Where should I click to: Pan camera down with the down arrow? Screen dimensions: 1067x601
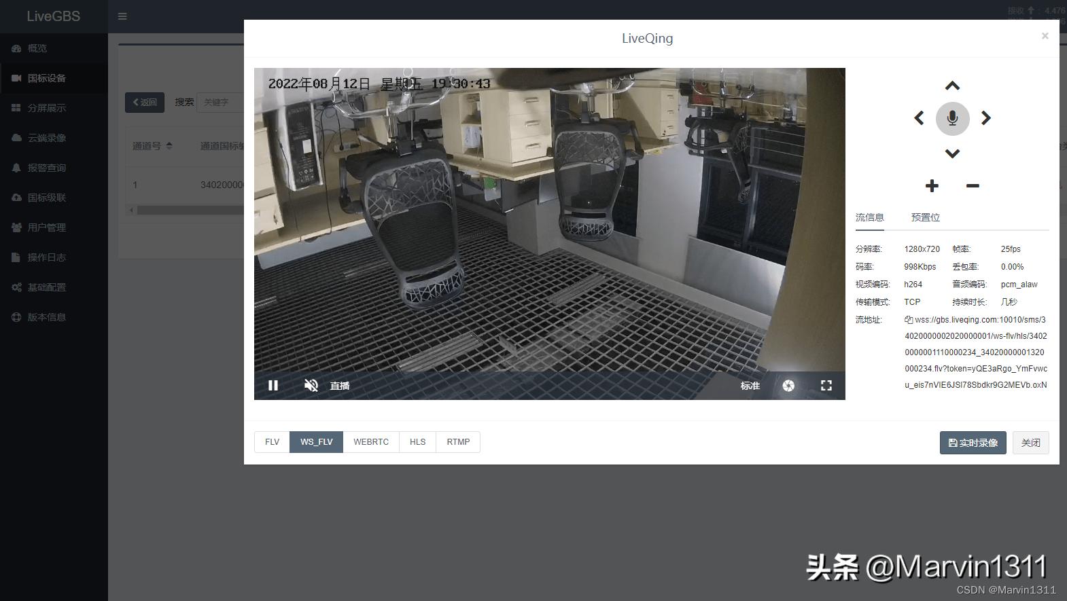click(x=952, y=153)
